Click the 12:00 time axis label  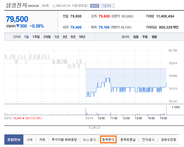click(126, 118)
